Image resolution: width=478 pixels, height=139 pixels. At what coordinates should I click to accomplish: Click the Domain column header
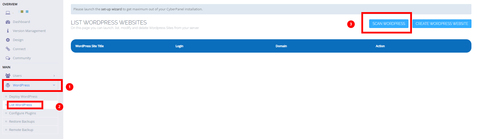tap(281, 46)
